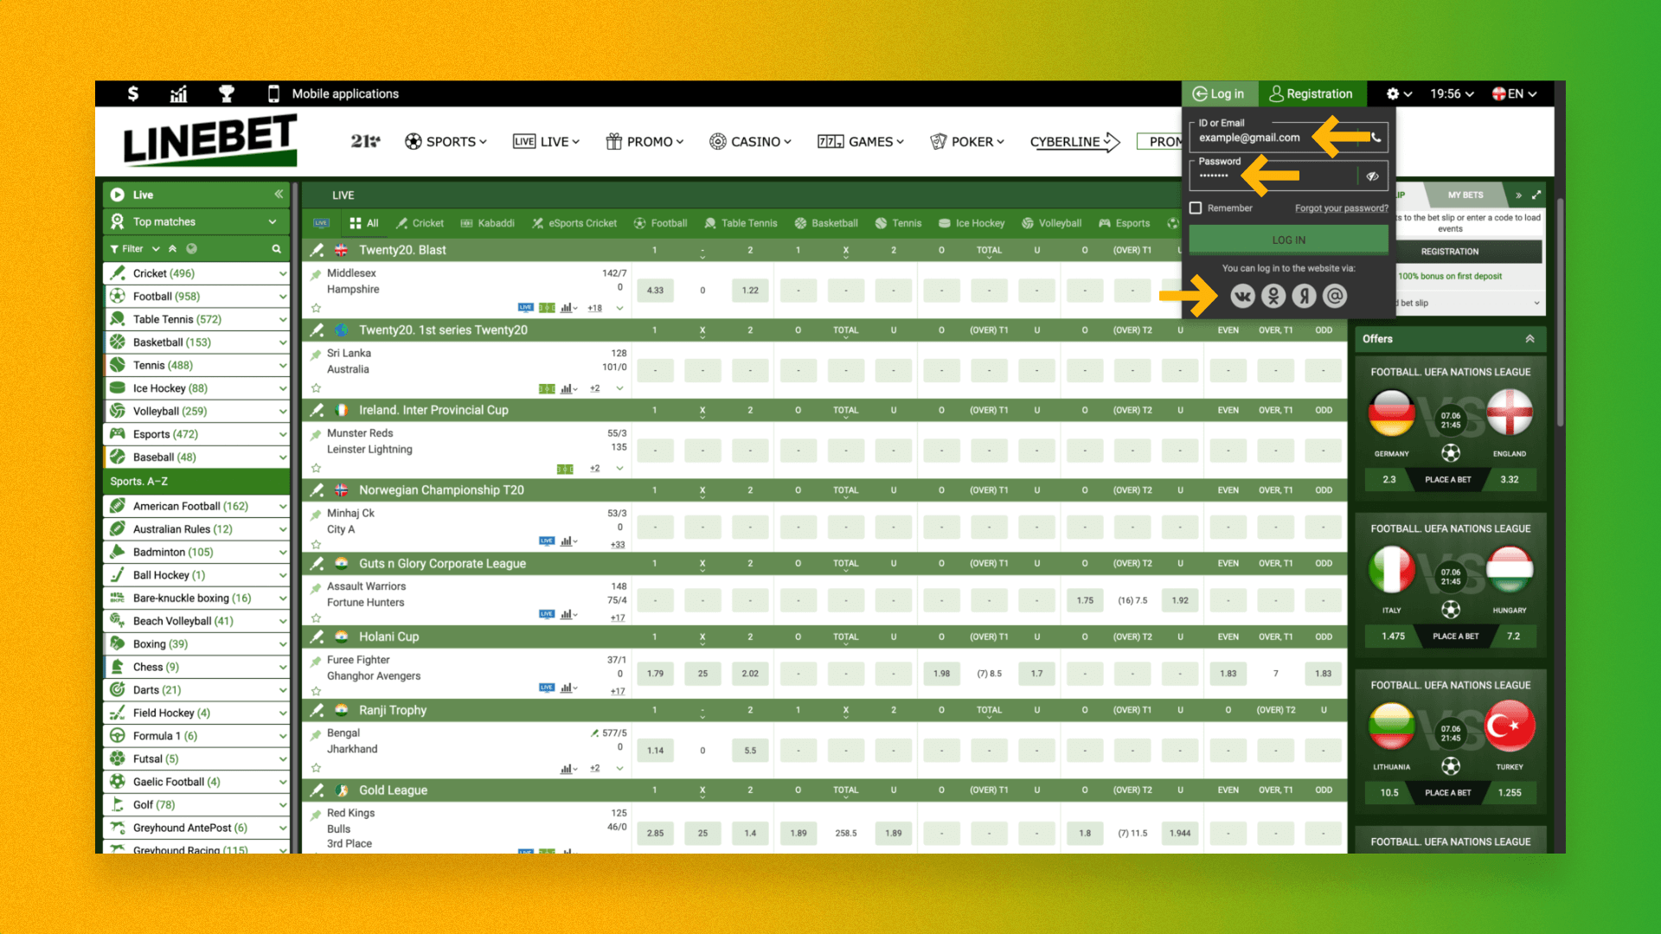The height and width of the screenshot is (934, 1661).
Task: Click the VK social login icon
Action: tap(1242, 297)
